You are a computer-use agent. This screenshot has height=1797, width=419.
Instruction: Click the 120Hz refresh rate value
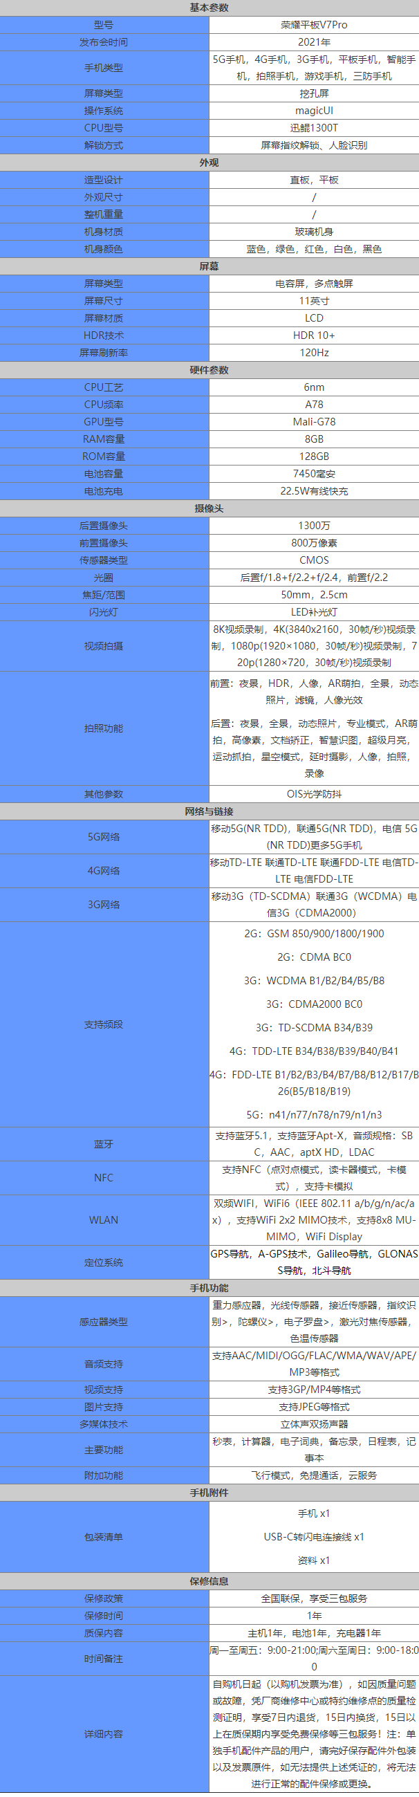click(314, 353)
